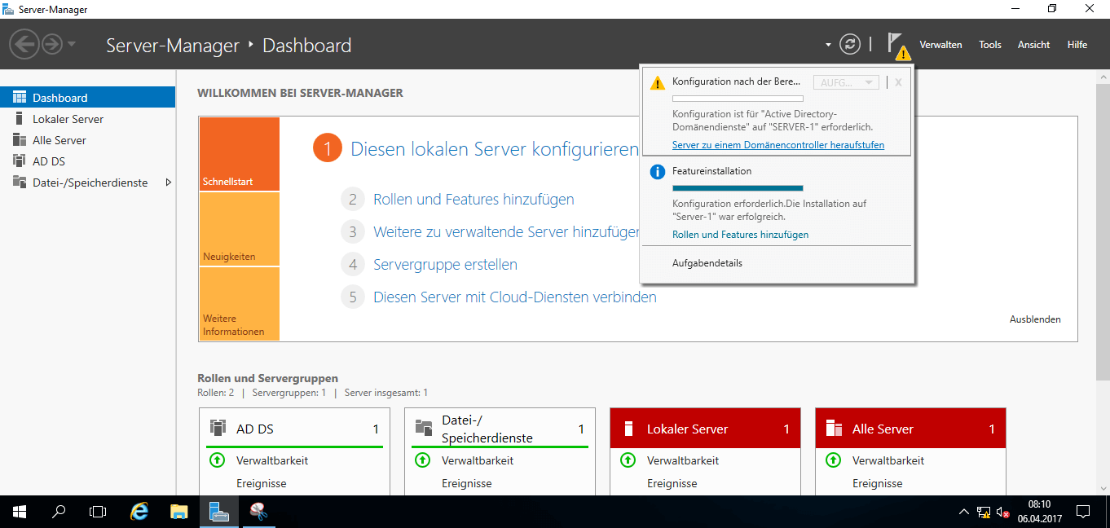Open the Windows Start menu
The image size is (1110, 528).
coord(20,512)
